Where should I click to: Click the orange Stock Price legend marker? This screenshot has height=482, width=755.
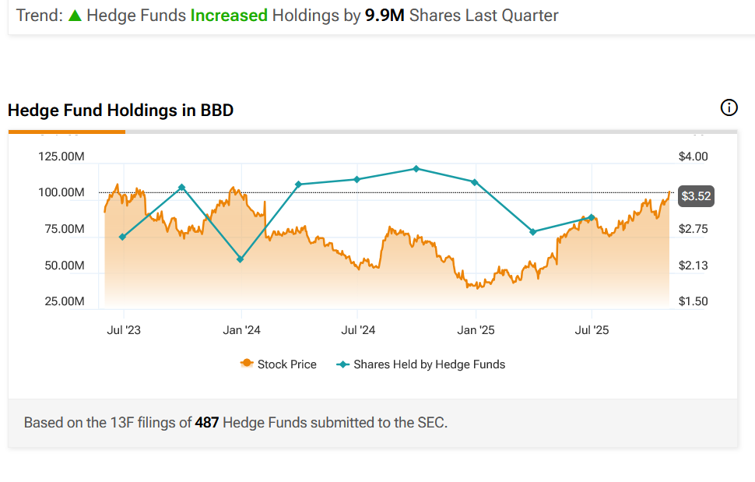[x=247, y=364]
